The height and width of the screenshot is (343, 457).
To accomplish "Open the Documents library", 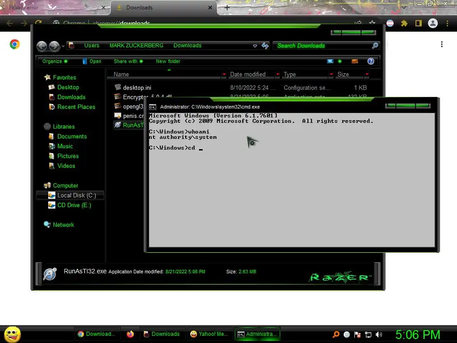I will tap(72, 137).
